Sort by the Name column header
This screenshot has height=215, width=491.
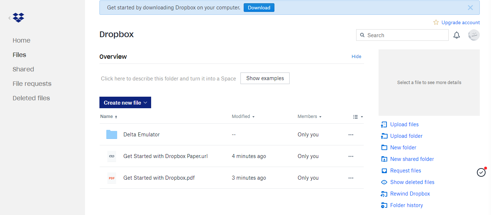pyautogui.click(x=108, y=117)
